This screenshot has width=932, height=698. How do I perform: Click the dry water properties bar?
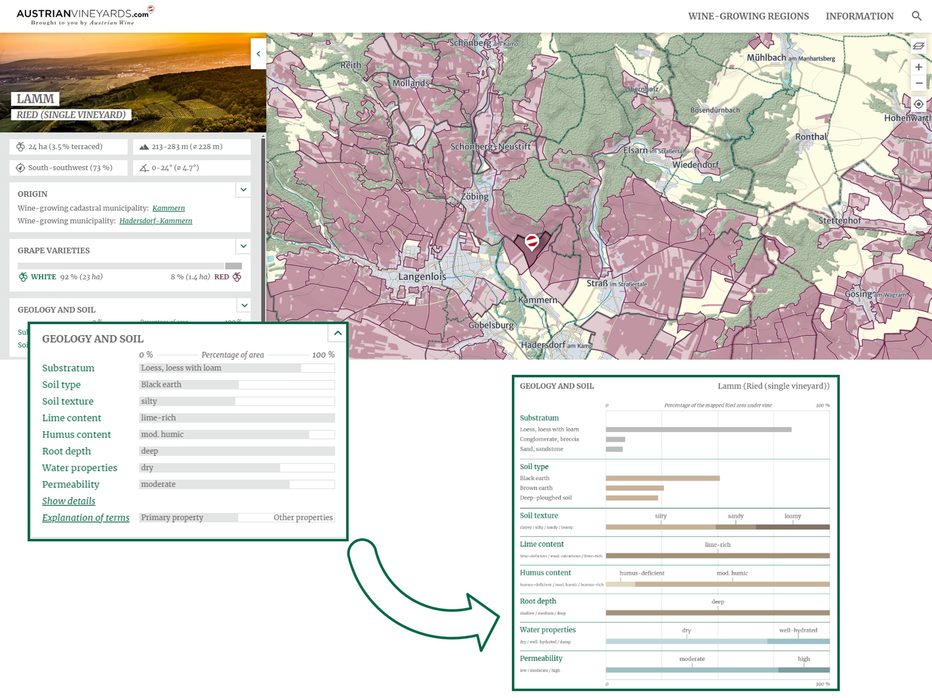pos(210,468)
